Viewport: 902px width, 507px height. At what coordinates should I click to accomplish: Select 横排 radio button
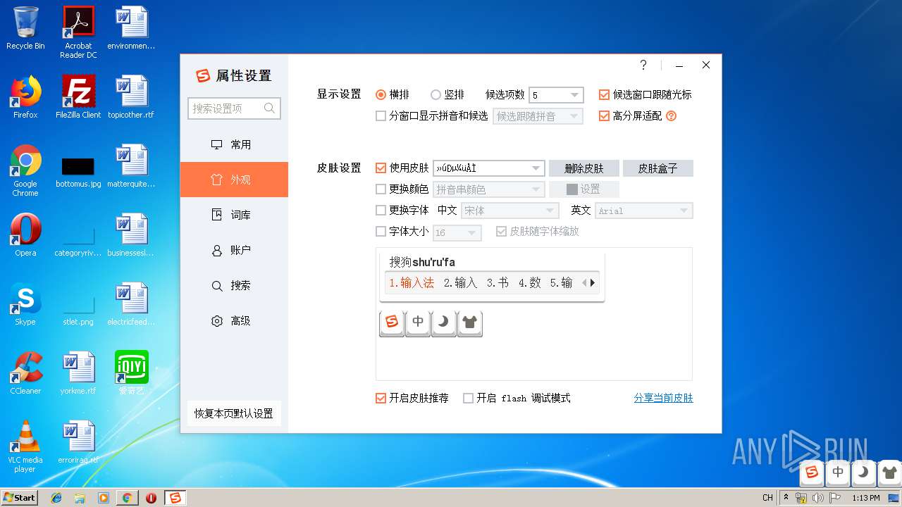click(x=381, y=94)
